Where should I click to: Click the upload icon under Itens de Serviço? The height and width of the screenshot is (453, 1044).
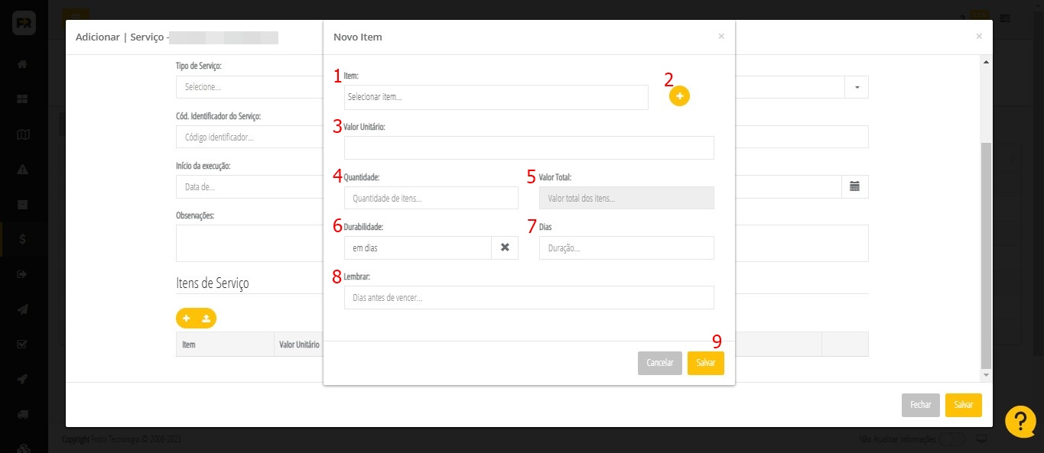(x=207, y=319)
